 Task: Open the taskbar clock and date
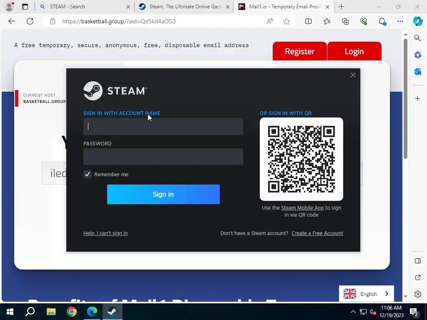[391, 312]
